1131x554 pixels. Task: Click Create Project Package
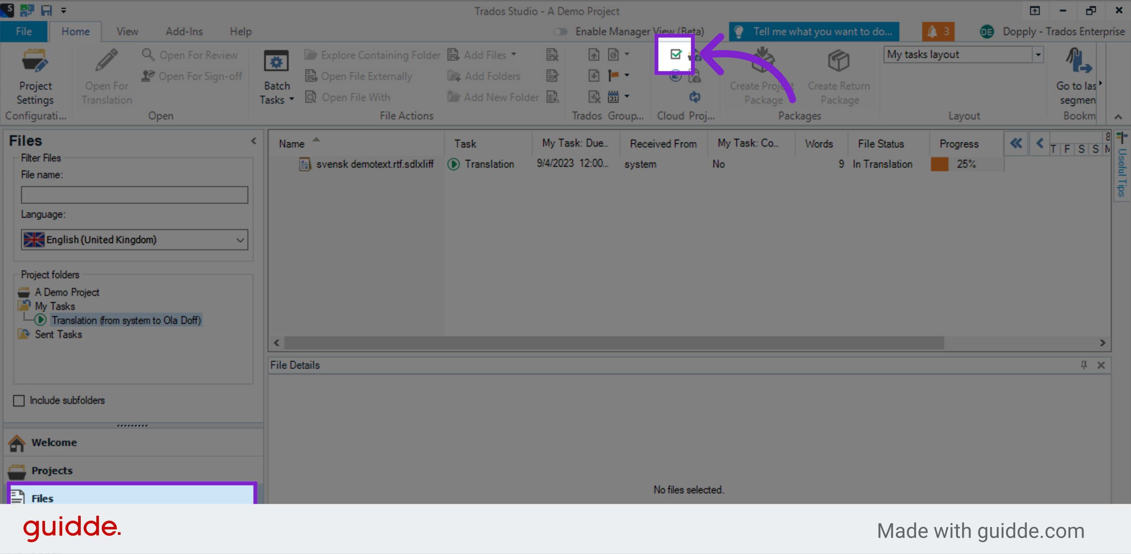coord(762,77)
